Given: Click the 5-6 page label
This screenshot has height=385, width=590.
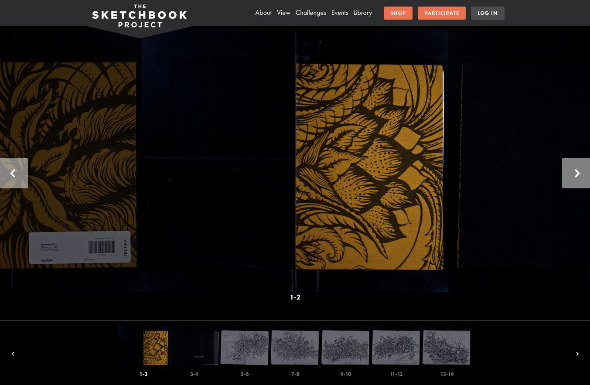Looking at the screenshot, I should coord(245,374).
